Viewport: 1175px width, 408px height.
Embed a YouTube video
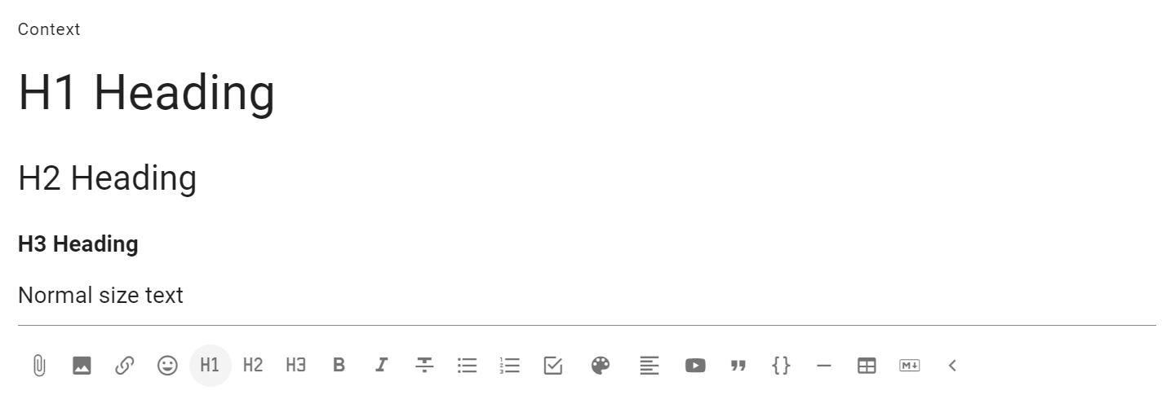click(x=695, y=366)
